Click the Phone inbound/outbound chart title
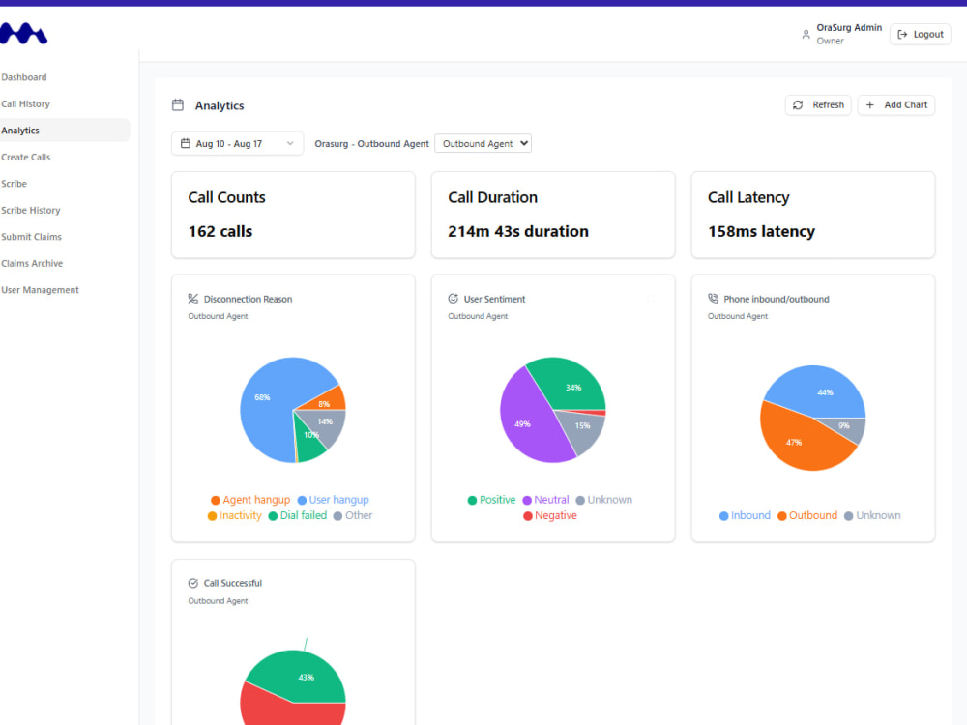Viewport: 967px width, 725px height. pos(777,299)
